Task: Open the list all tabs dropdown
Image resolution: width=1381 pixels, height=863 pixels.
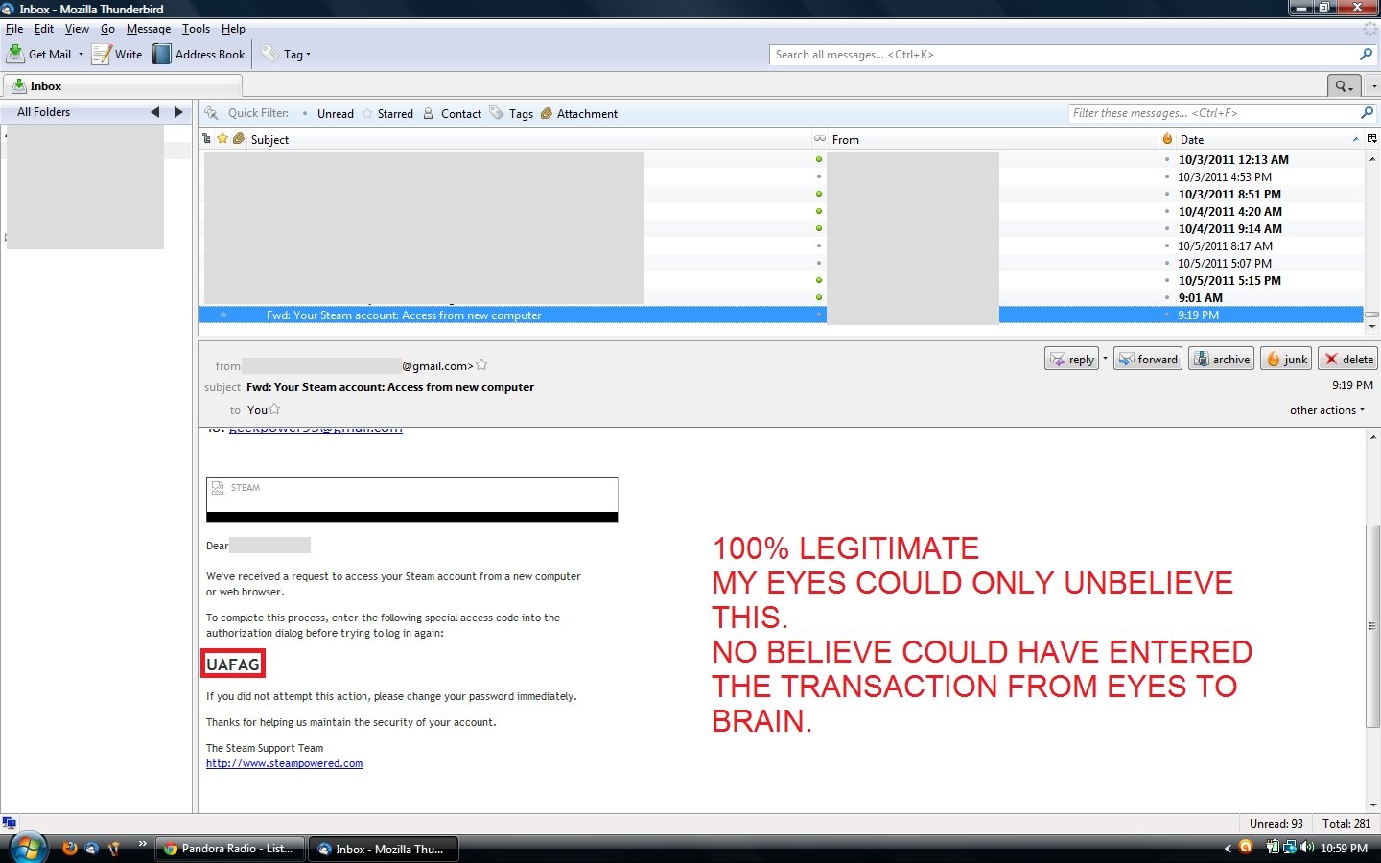Action: click(1373, 86)
